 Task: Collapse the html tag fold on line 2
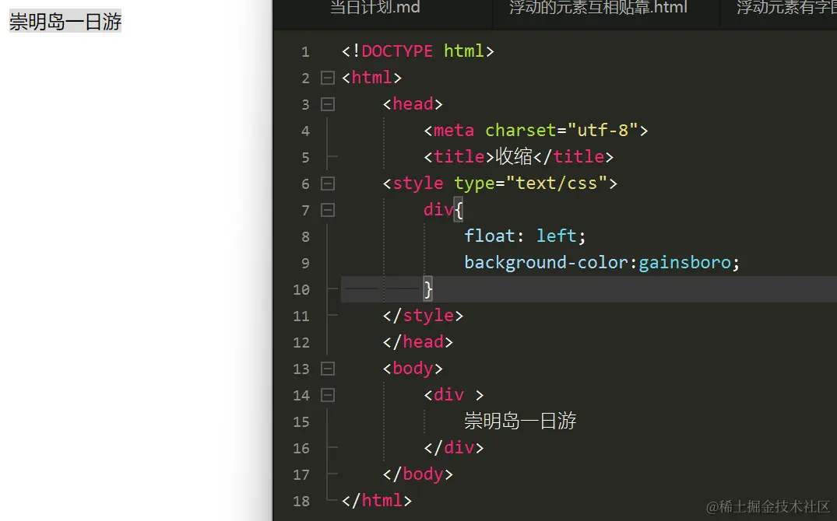click(x=328, y=78)
